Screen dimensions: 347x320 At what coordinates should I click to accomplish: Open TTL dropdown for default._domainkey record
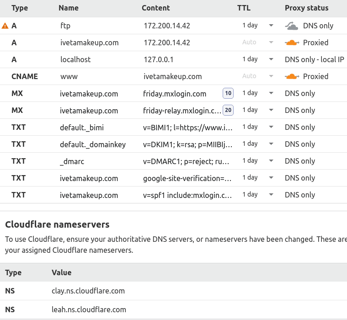click(x=271, y=144)
